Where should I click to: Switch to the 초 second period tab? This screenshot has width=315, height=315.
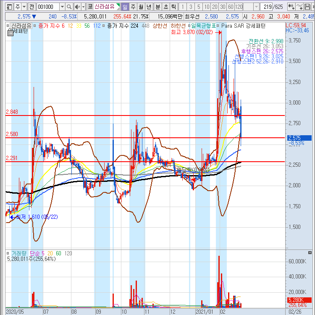[x=166, y=7]
